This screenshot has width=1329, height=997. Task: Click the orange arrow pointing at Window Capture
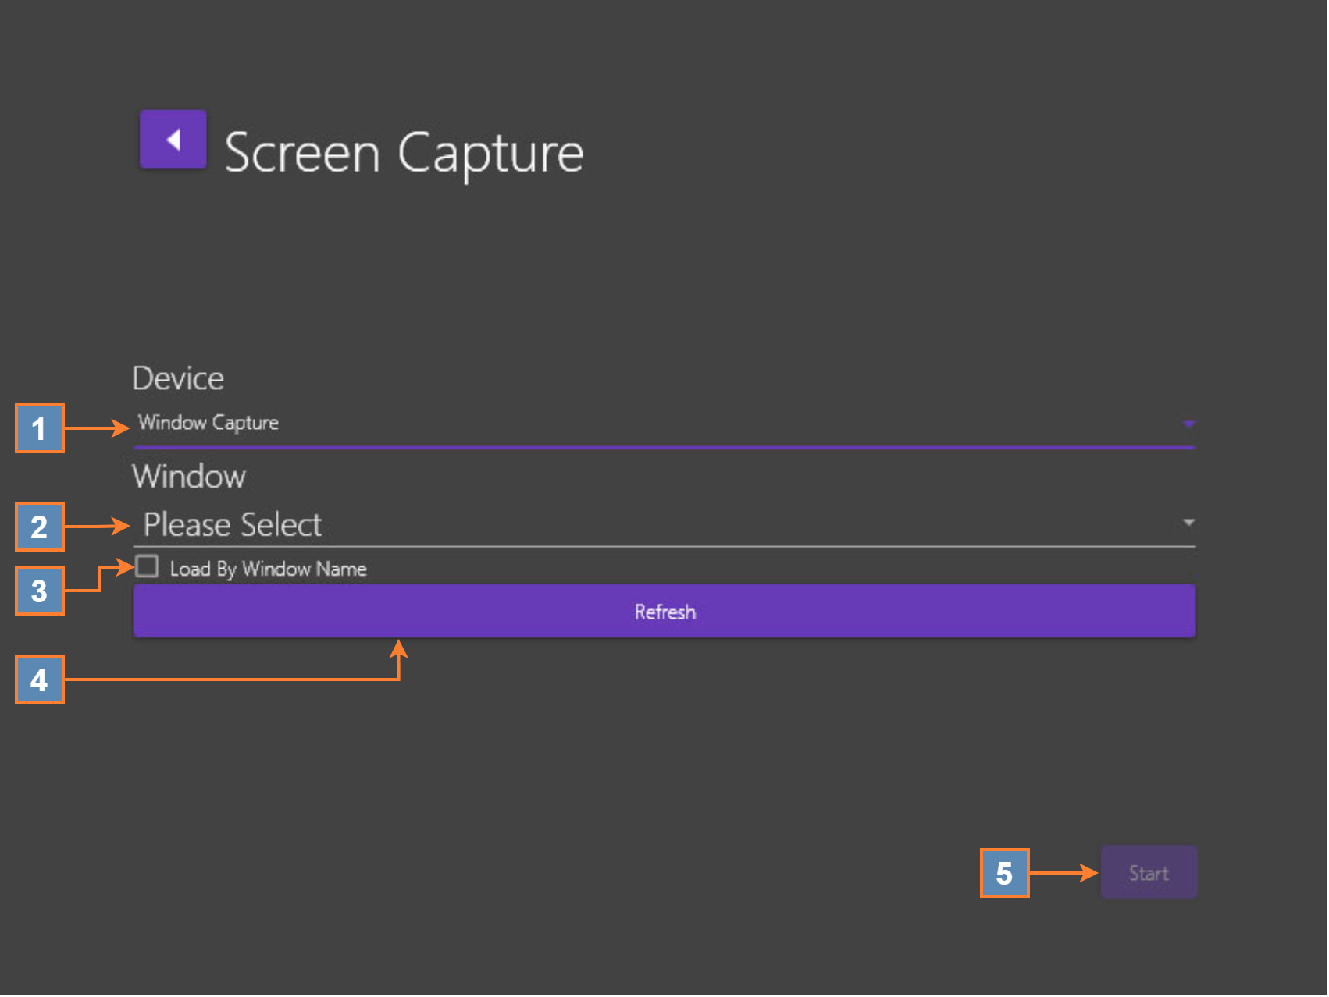[97, 428]
